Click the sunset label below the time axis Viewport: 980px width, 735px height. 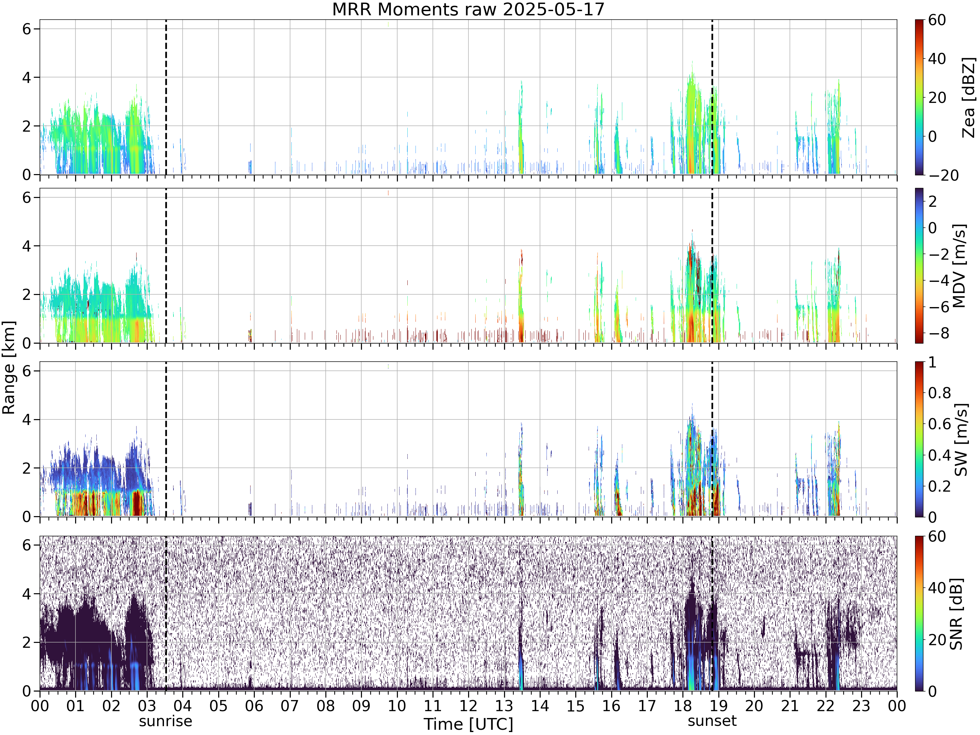[x=712, y=721]
